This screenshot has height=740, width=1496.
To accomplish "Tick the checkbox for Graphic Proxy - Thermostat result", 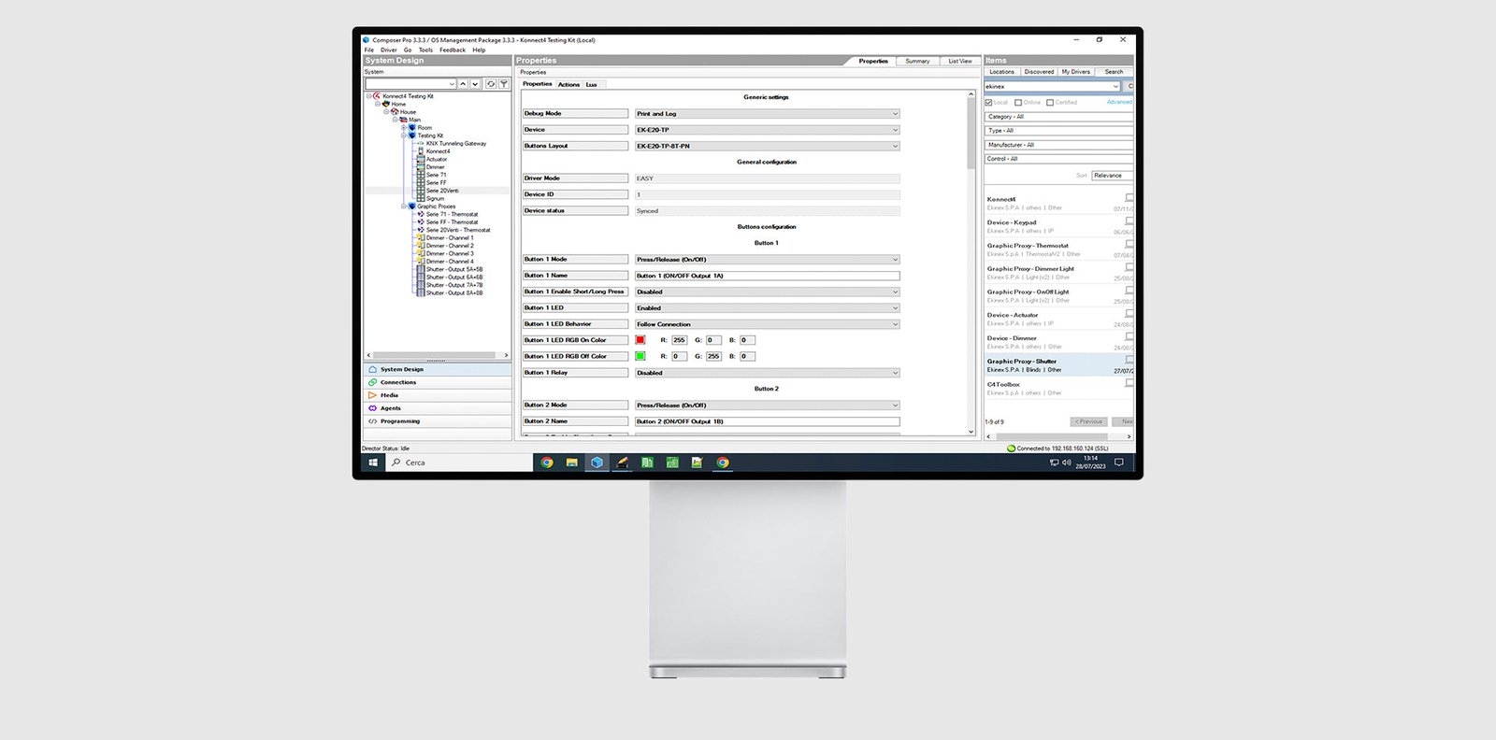I will pos(1129,244).
